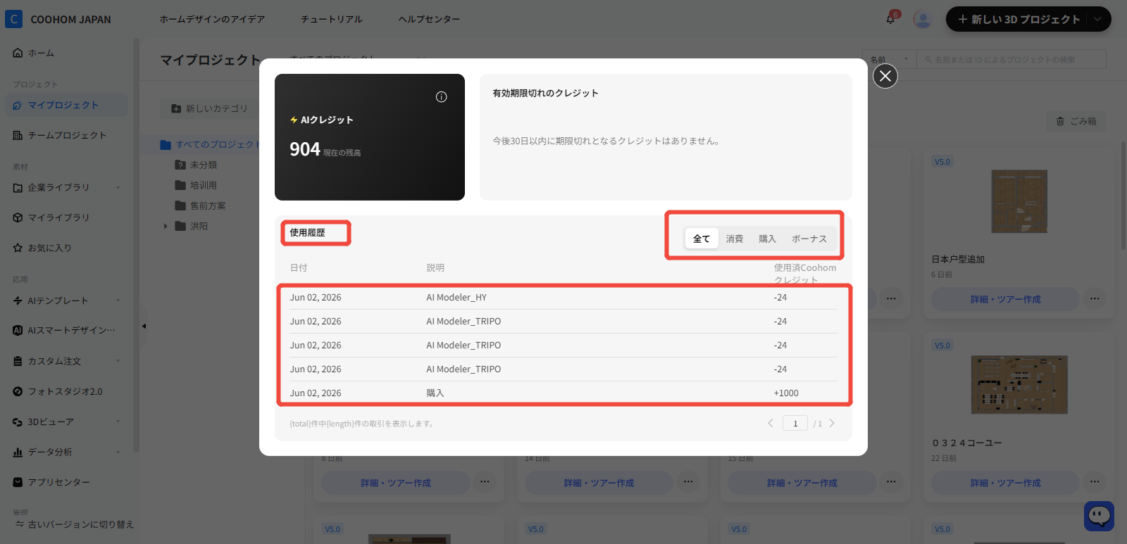Create a 新しい3Dプロジェクト

[1019, 19]
